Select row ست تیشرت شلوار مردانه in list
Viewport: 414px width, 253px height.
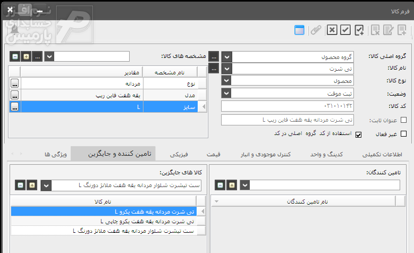pos(104,231)
